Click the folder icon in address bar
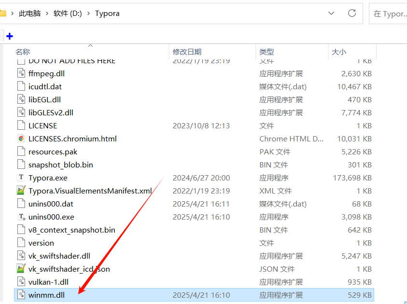407x304 pixels. click(3, 13)
